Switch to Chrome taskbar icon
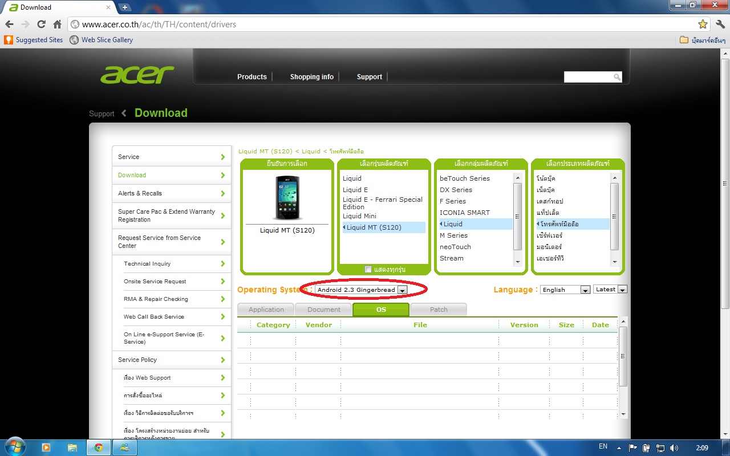This screenshot has width=730, height=456. pyautogui.click(x=99, y=447)
